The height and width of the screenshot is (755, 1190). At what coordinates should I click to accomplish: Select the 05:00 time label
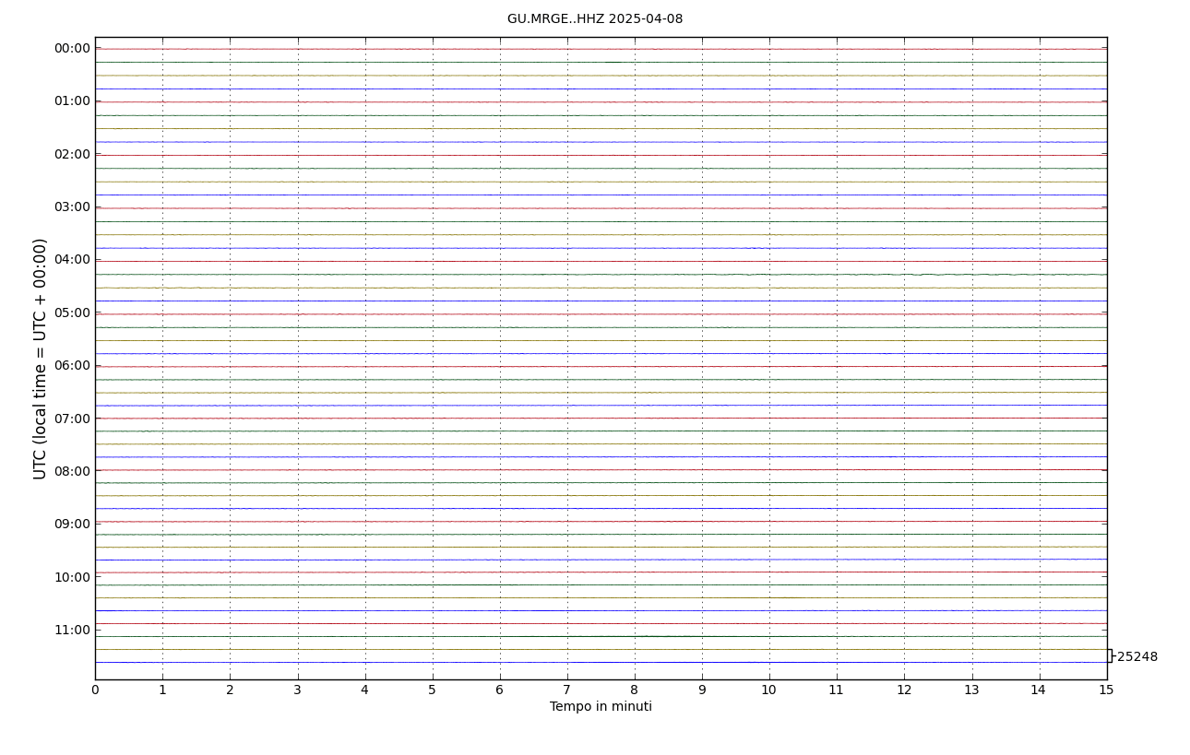click(x=72, y=313)
